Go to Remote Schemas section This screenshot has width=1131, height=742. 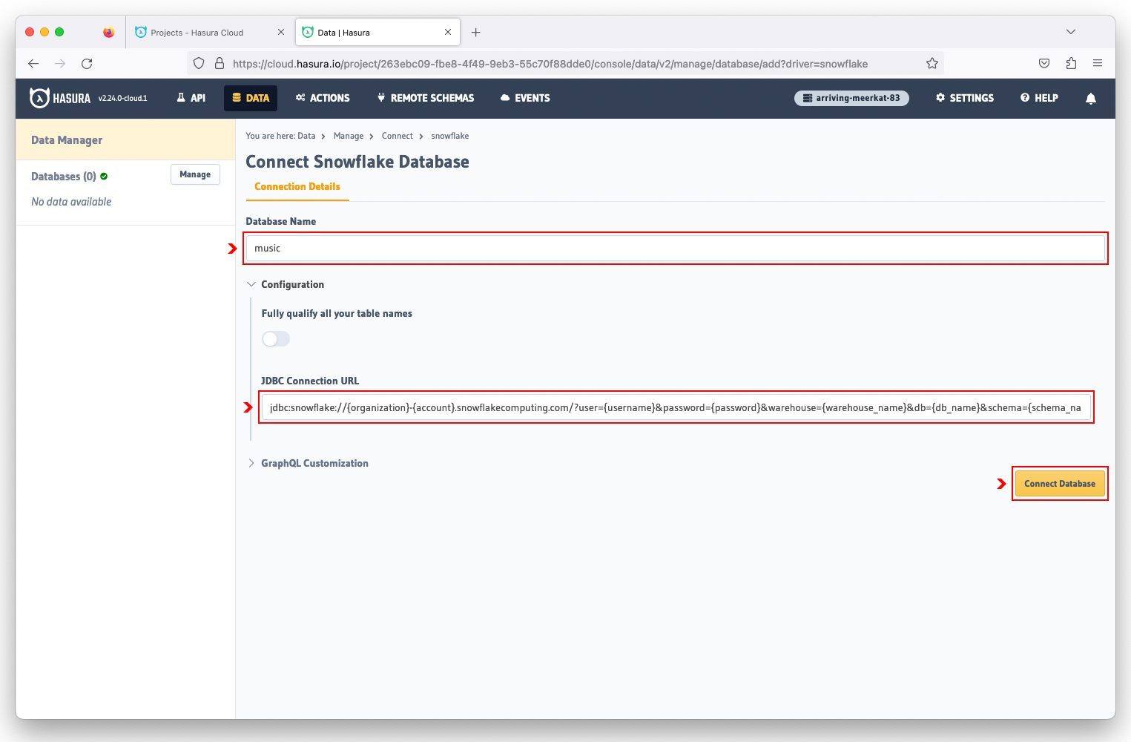click(x=426, y=98)
